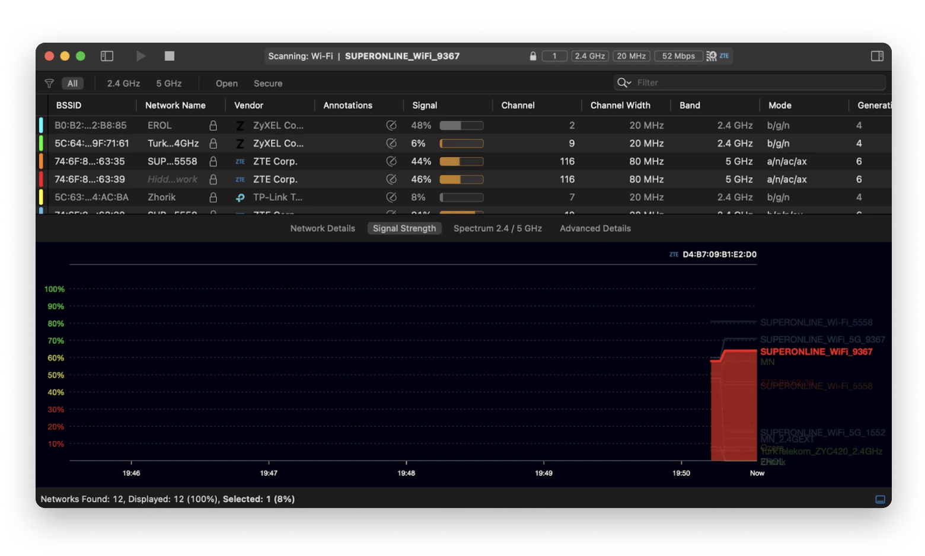Select the All filter button

[x=72, y=84]
